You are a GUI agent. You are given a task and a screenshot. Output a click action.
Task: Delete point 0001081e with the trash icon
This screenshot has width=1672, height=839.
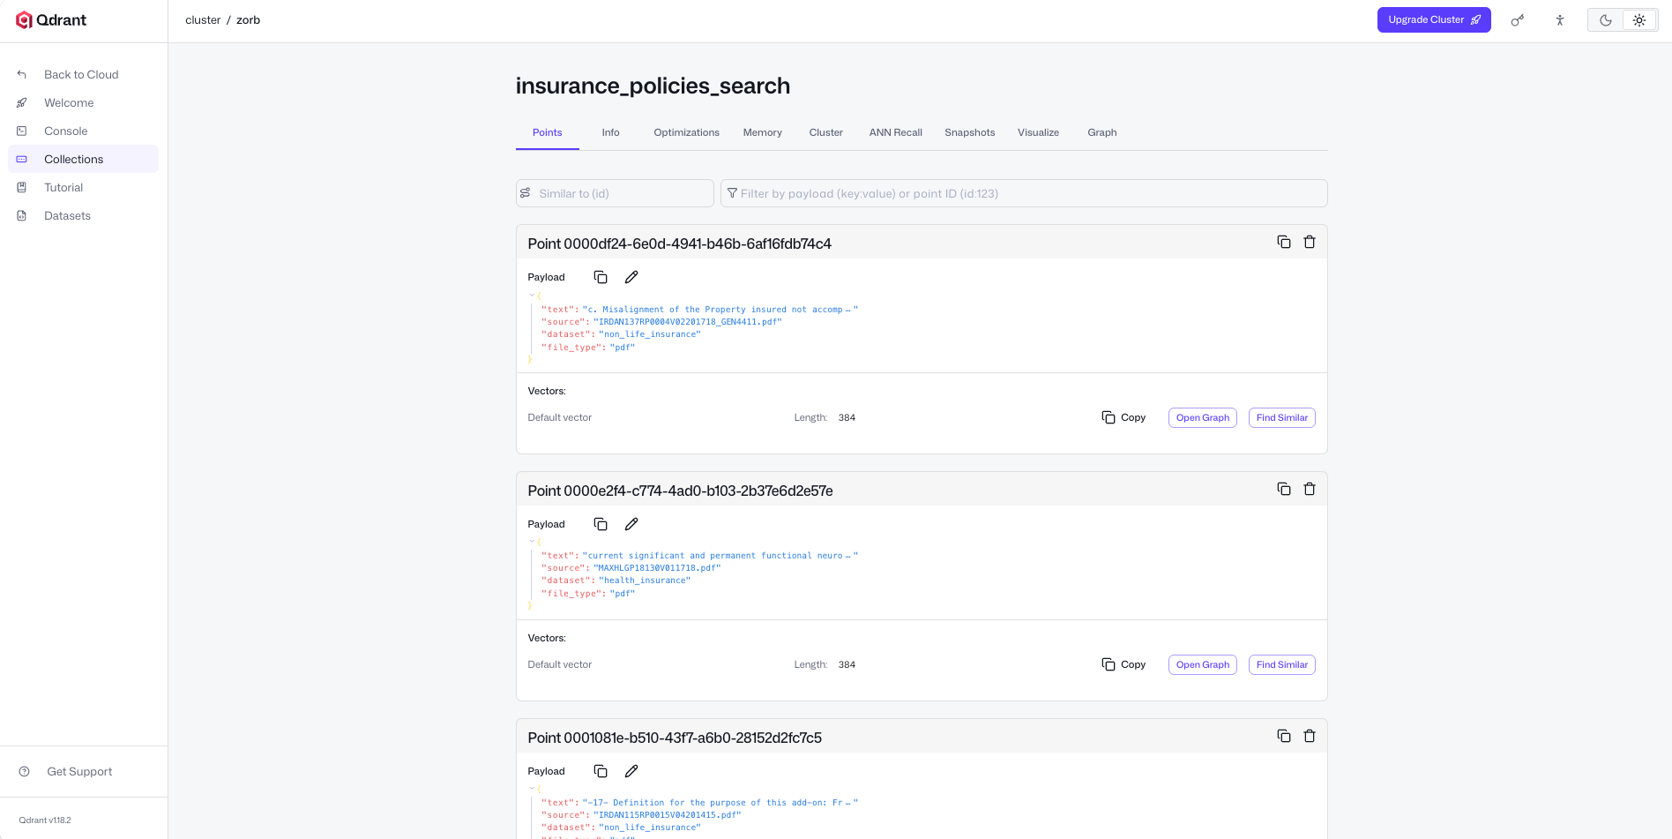(x=1310, y=736)
